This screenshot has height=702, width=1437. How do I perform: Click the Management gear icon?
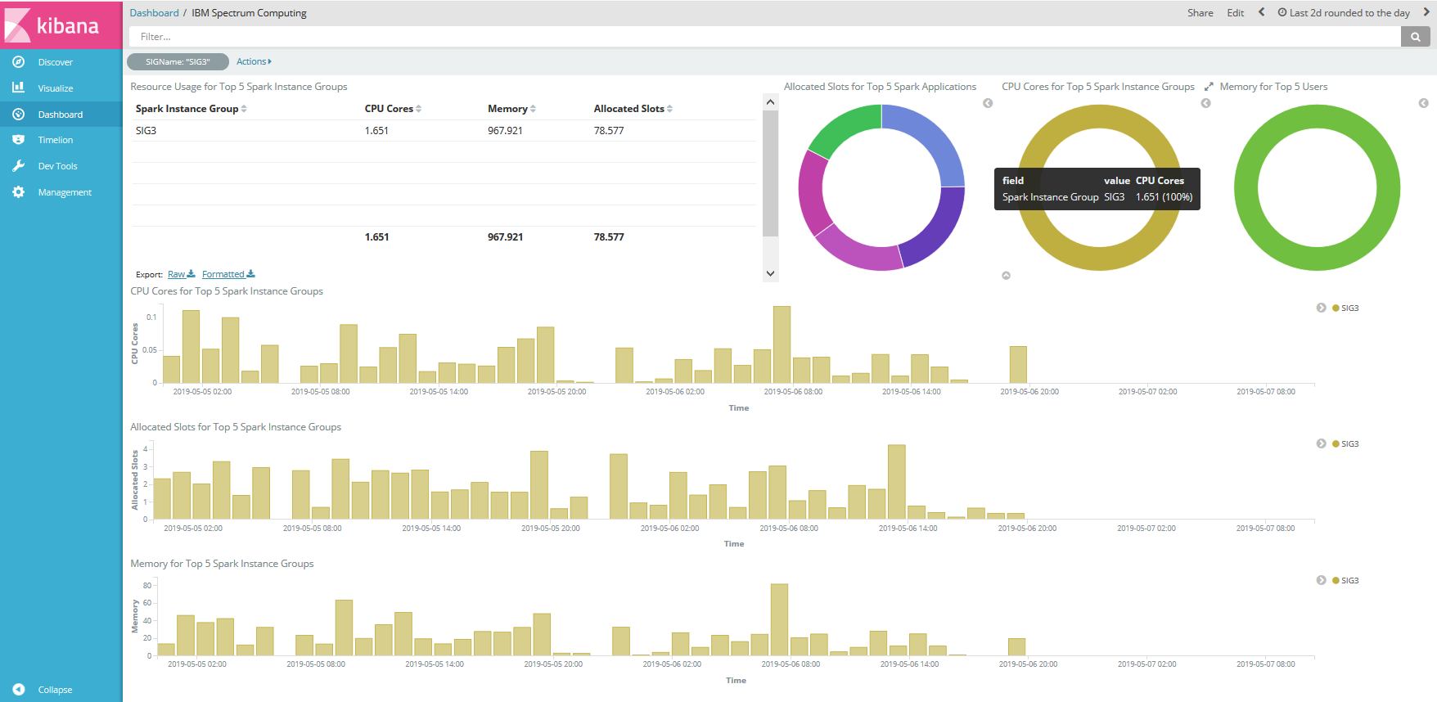tap(18, 192)
